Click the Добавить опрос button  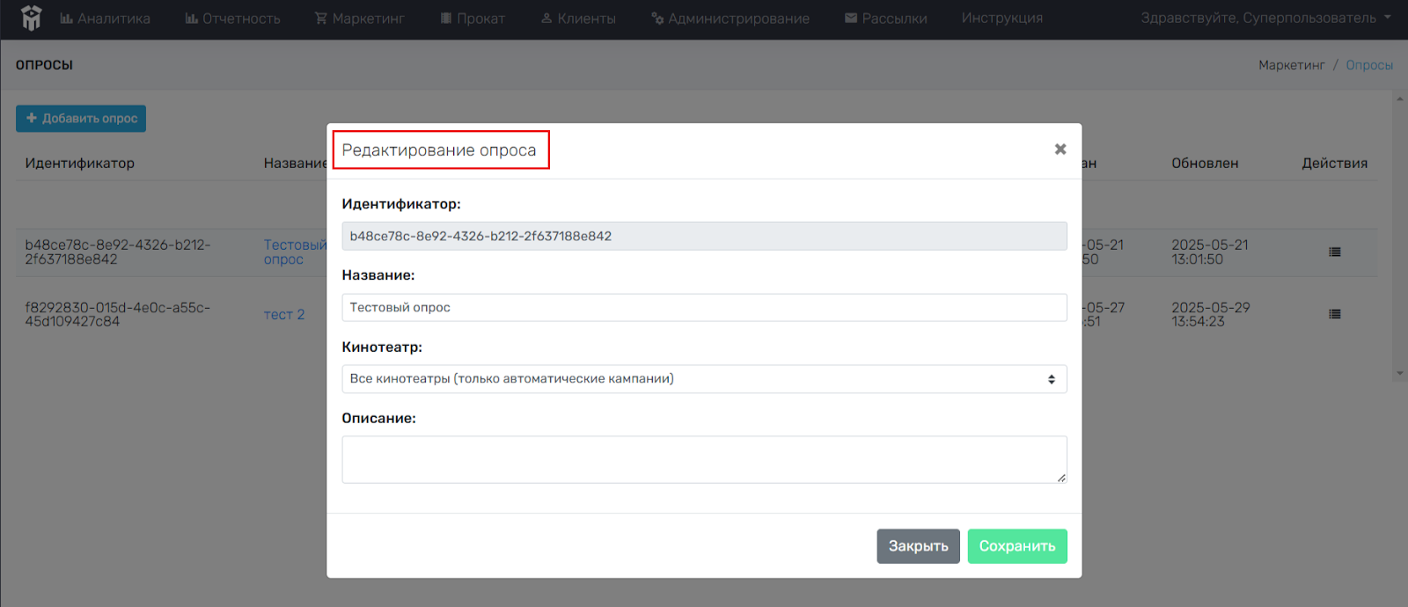coord(81,119)
